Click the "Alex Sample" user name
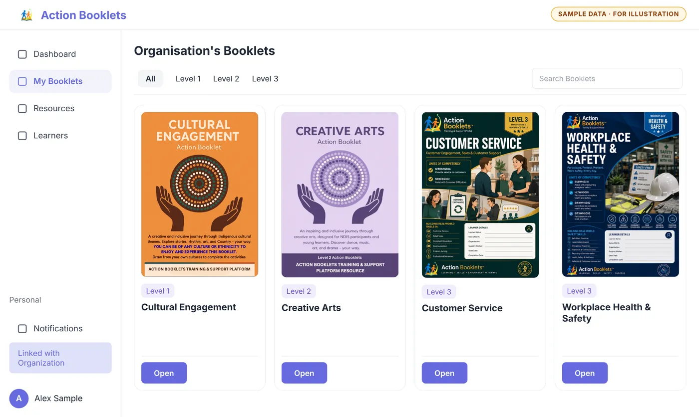 58,399
